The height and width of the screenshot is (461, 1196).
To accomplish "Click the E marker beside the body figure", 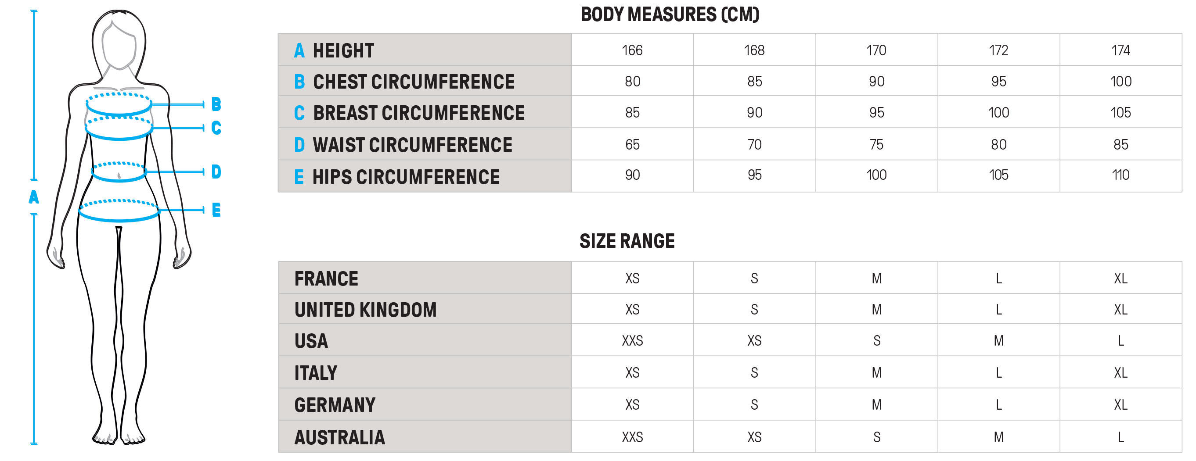I will [216, 210].
